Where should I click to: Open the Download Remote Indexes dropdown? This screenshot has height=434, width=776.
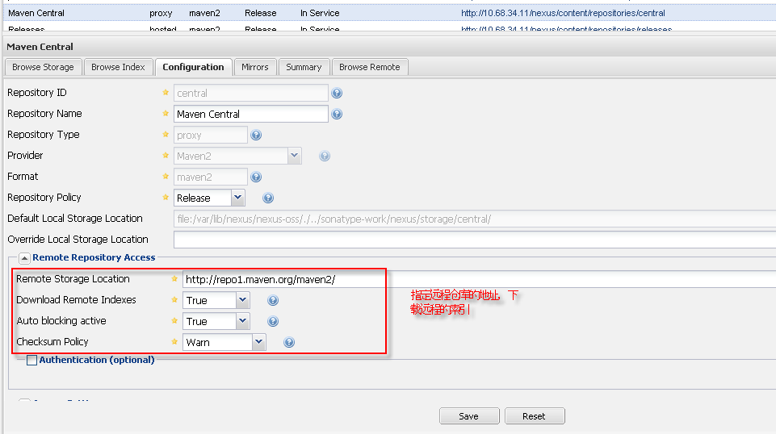point(242,300)
